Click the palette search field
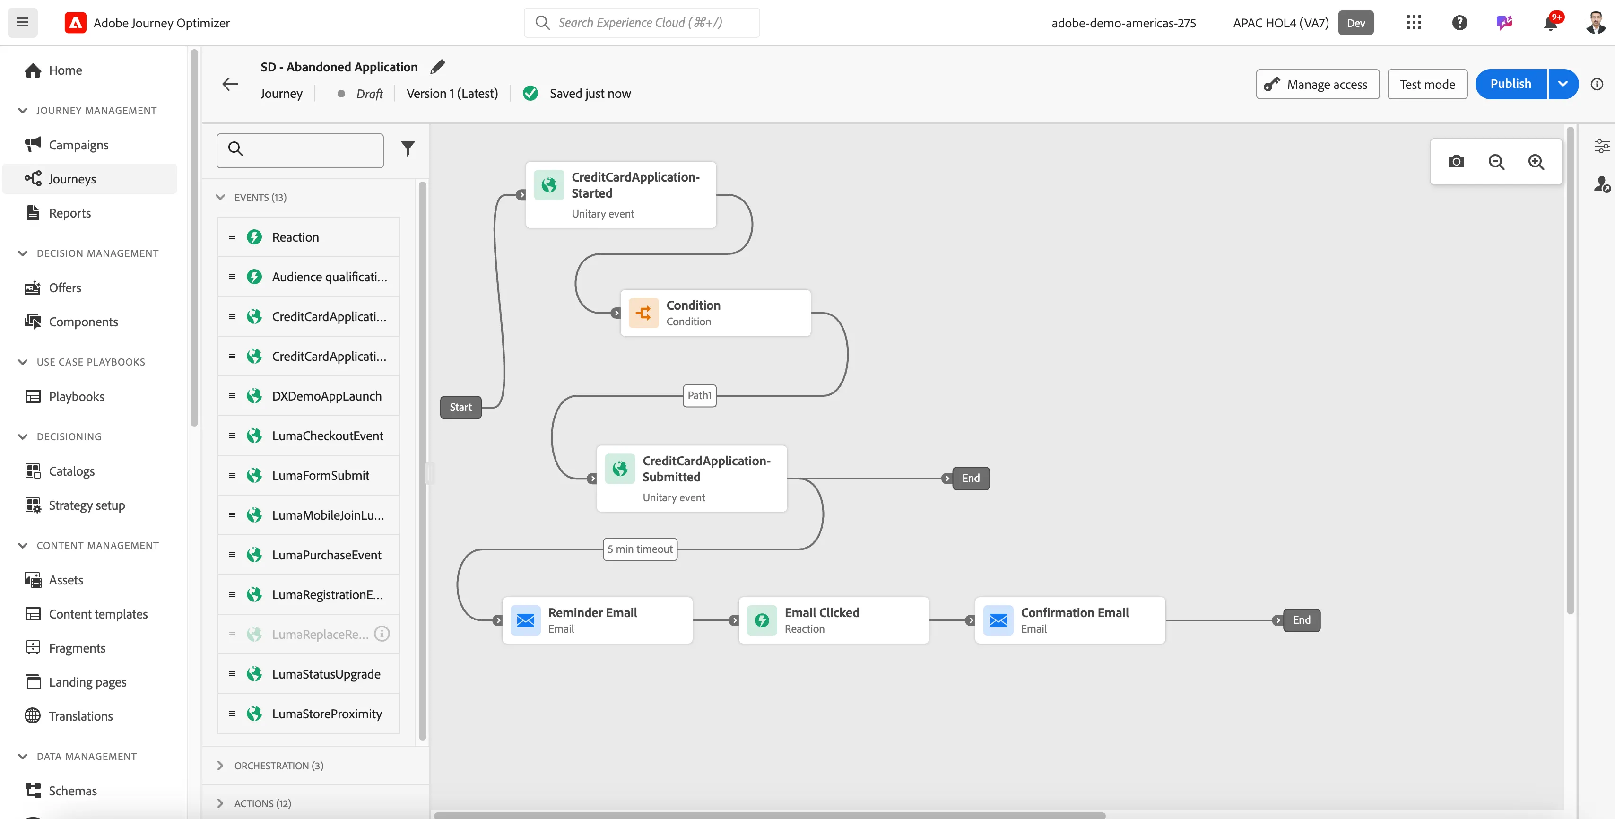Screen dimensions: 1615x819 pos(300,150)
